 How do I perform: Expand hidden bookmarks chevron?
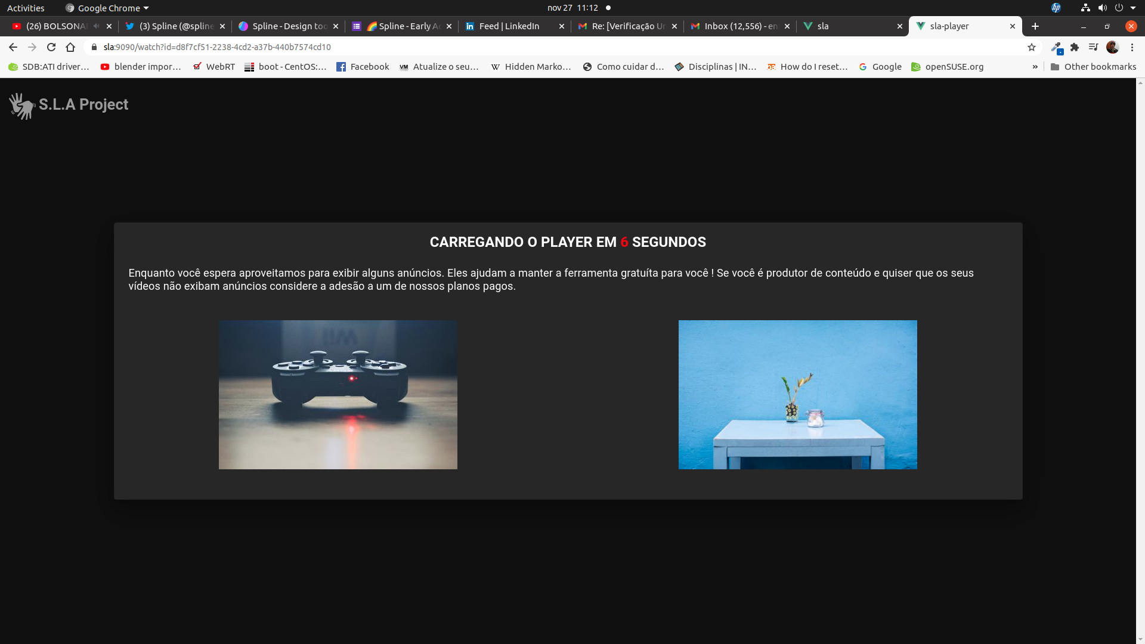point(1035,67)
